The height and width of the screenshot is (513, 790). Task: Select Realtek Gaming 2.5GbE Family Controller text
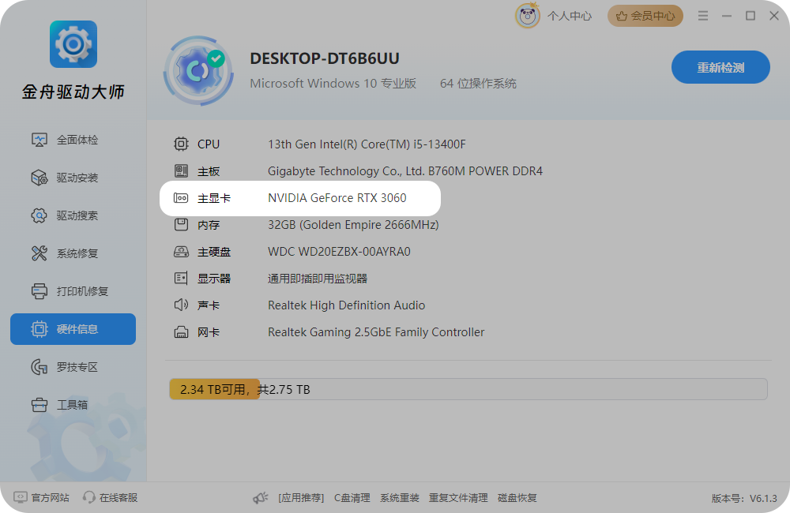[x=376, y=332]
